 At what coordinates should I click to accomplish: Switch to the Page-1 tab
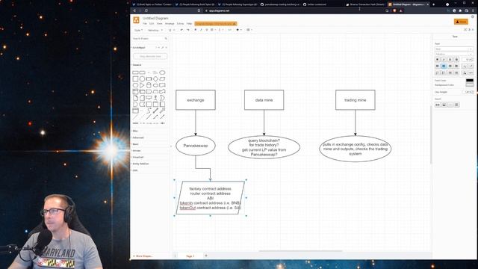(190, 256)
